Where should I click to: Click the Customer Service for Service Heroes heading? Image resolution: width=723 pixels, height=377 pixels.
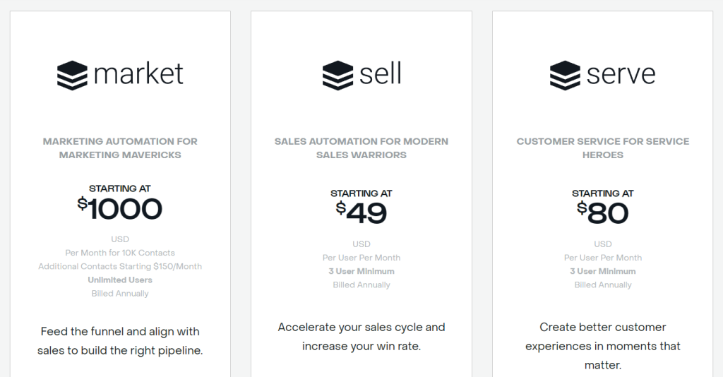point(603,148)
